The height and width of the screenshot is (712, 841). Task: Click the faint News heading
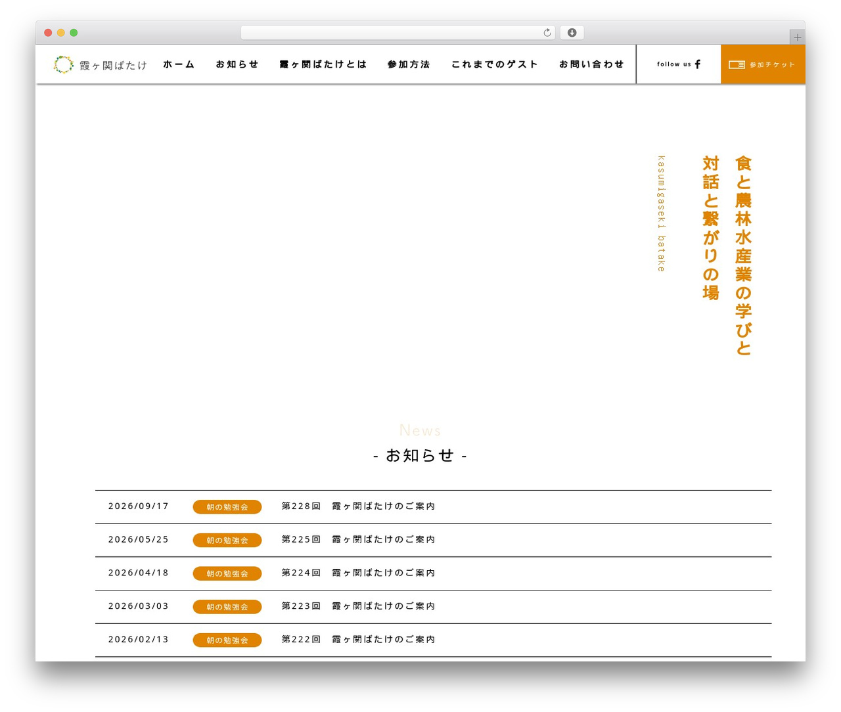(420, 431)
